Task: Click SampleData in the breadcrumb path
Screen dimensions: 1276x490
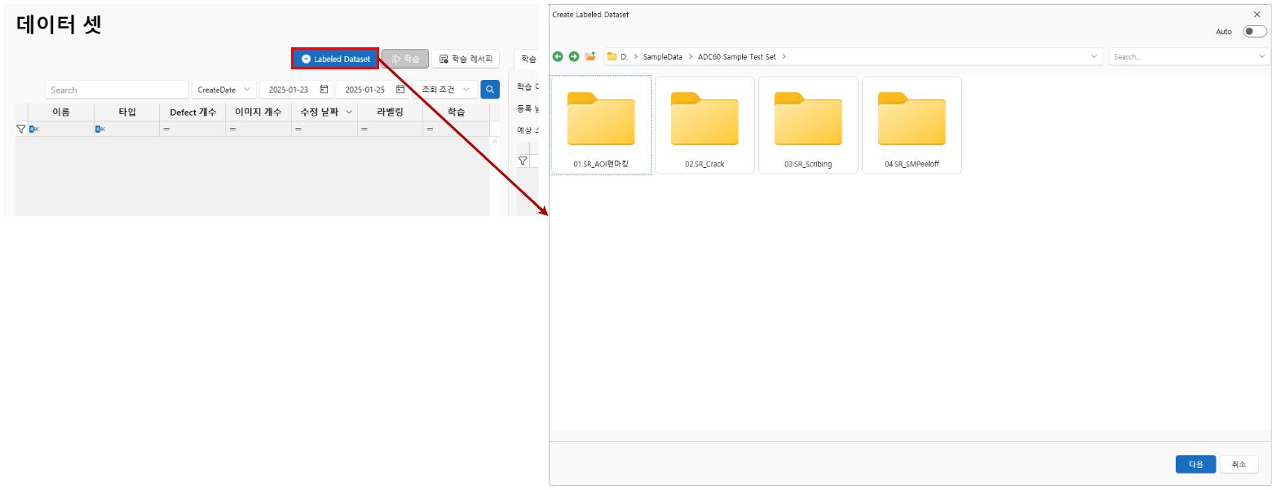Action: click(x=662, y=57)
